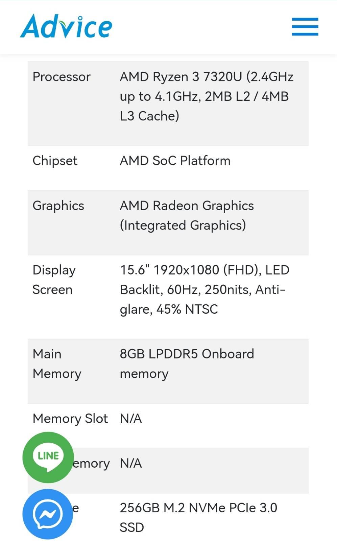337x541 pixels.
Task: Click the 45% NTSC text line
Action: point(169,309)
